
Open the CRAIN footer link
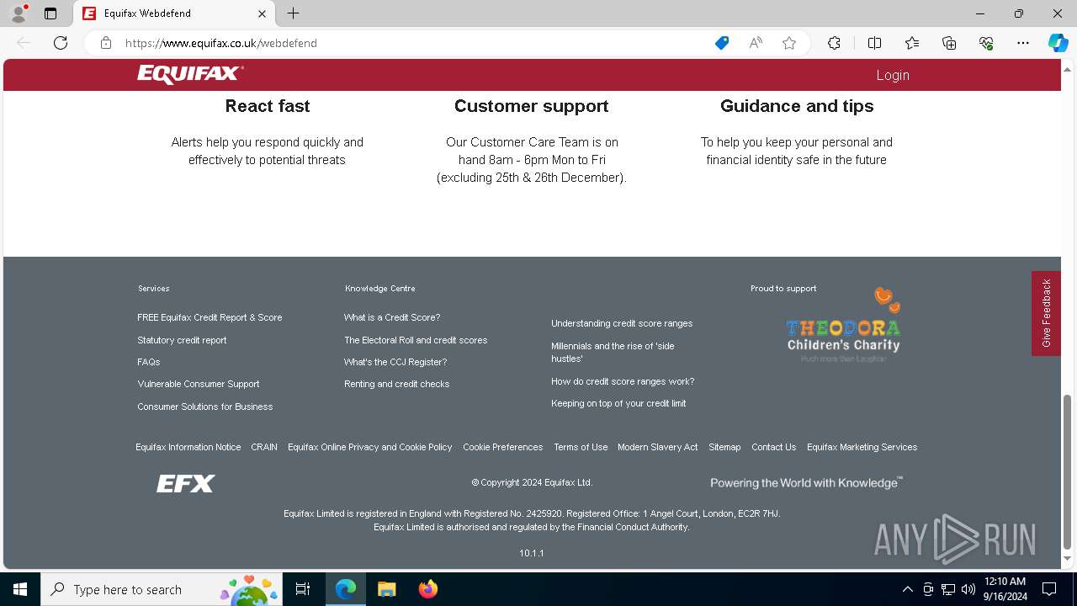tap(264, 447)
